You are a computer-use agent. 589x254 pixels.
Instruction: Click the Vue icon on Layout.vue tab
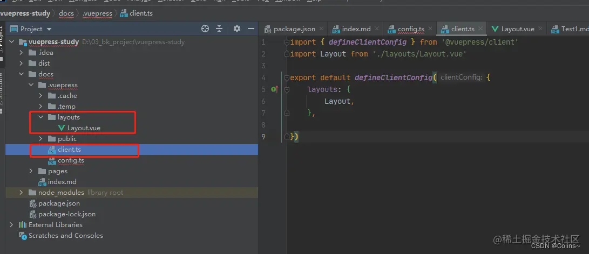[x=495, y=29]
